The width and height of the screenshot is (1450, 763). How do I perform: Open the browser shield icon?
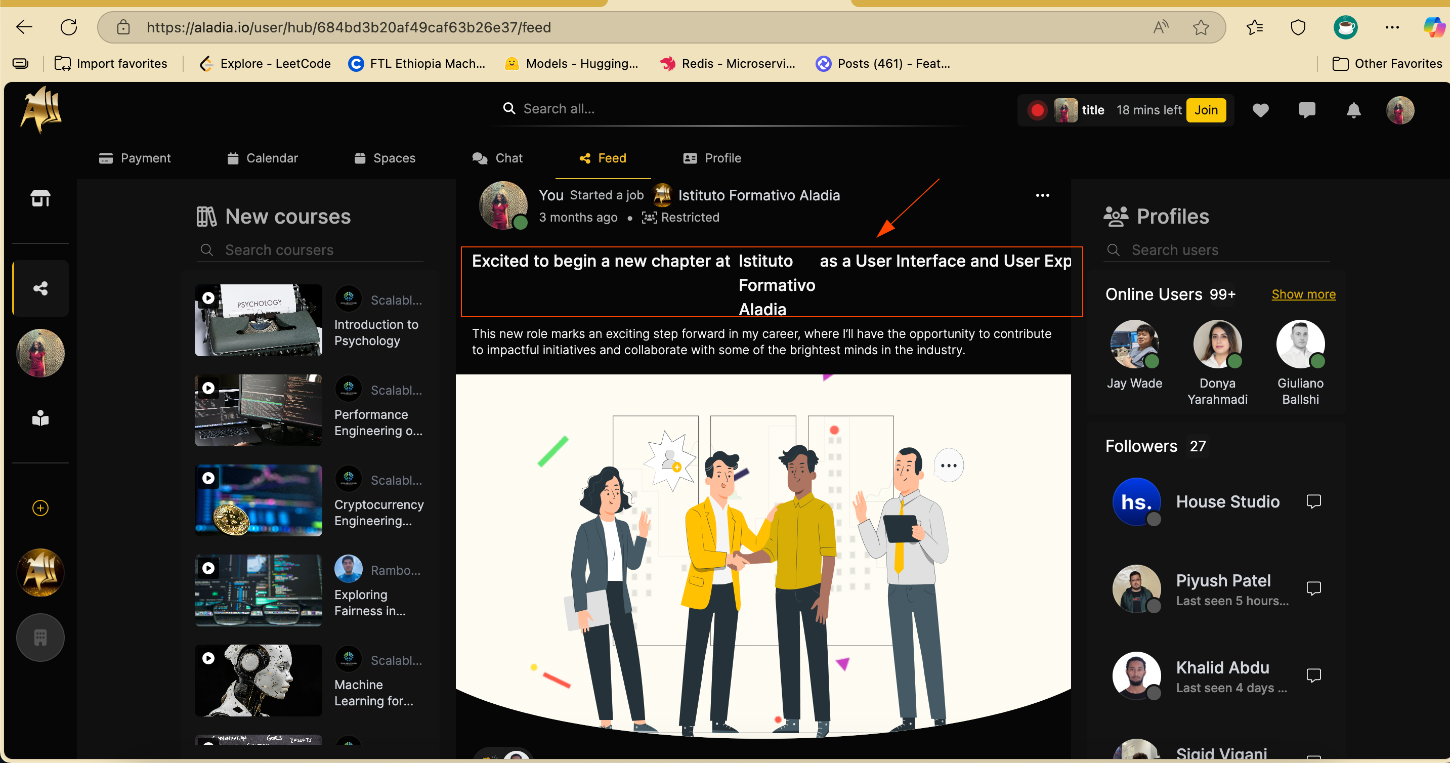(x=1298, y=27)
